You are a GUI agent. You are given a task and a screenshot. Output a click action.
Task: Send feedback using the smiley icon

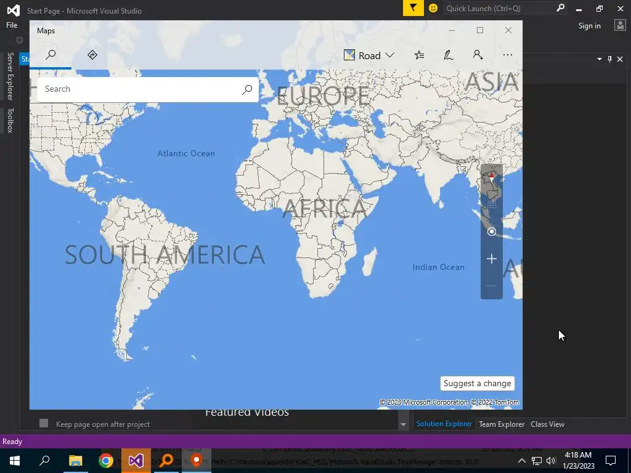pyautogui.click(x=433, y=8)
